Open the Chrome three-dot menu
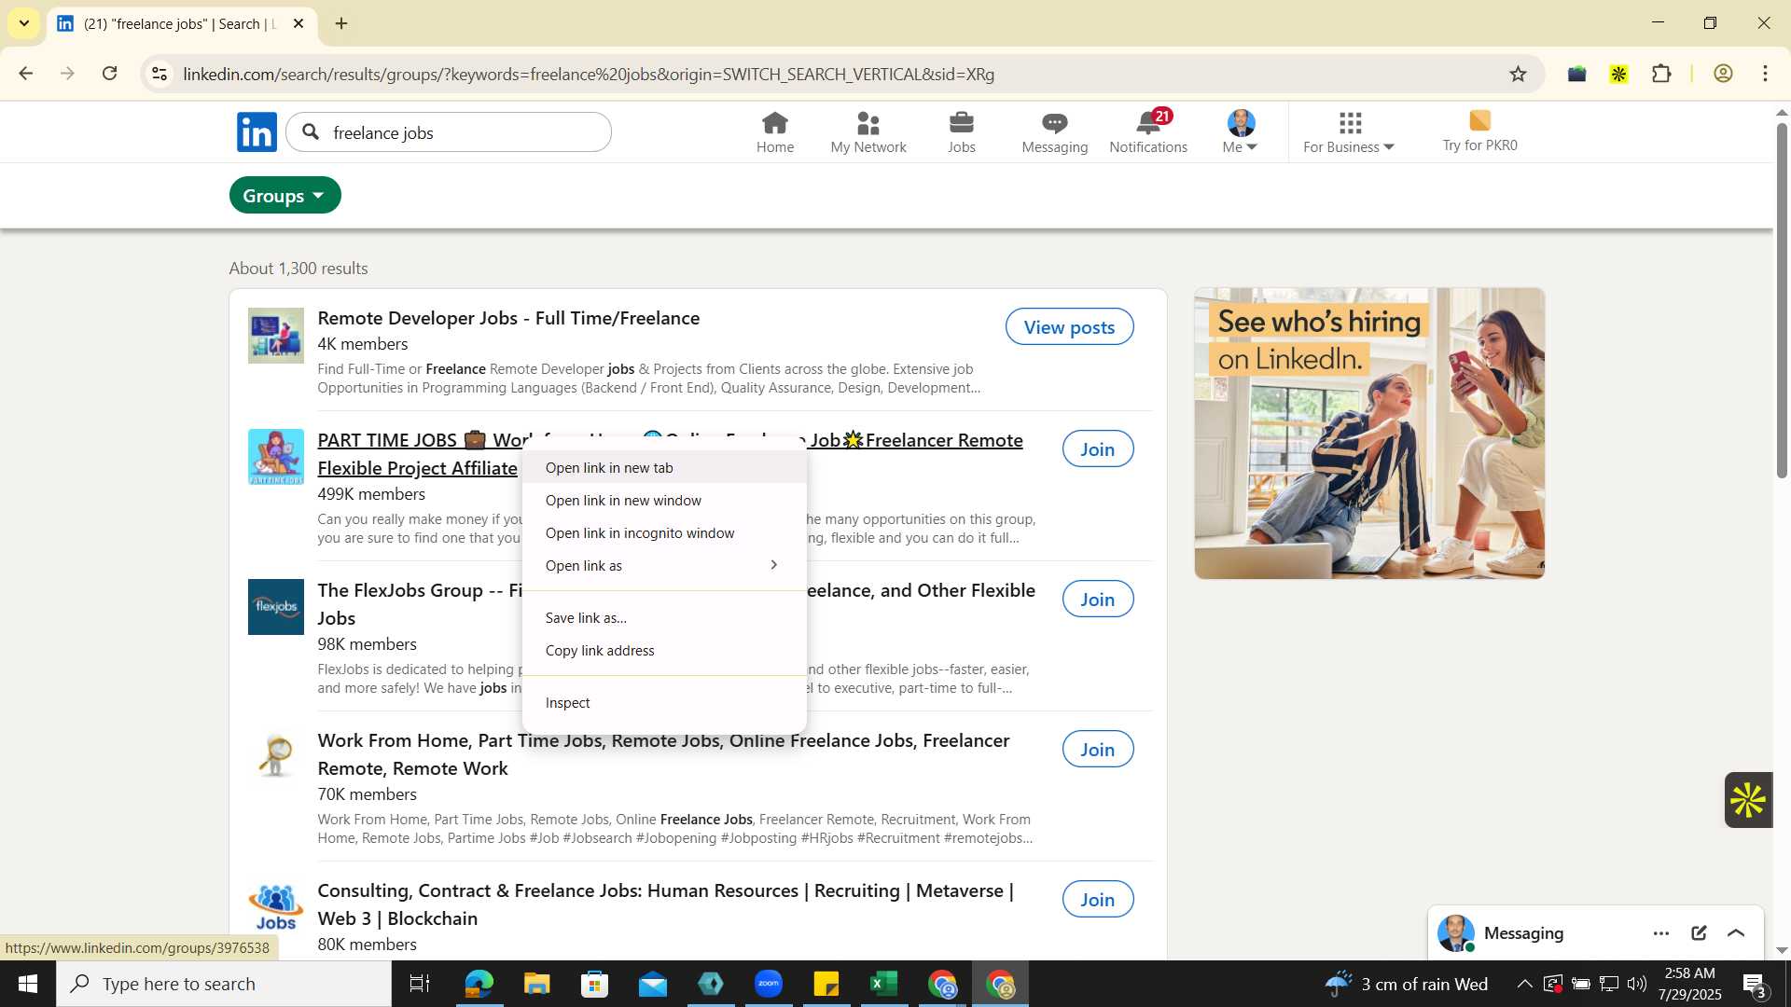Image resolution: width=1791 pixels, height=1007 pixels. coord(1765,74)
